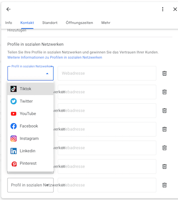178x200 pixels.
Task: Select Facebook in the dropdown list
Action: pos(30,126)
